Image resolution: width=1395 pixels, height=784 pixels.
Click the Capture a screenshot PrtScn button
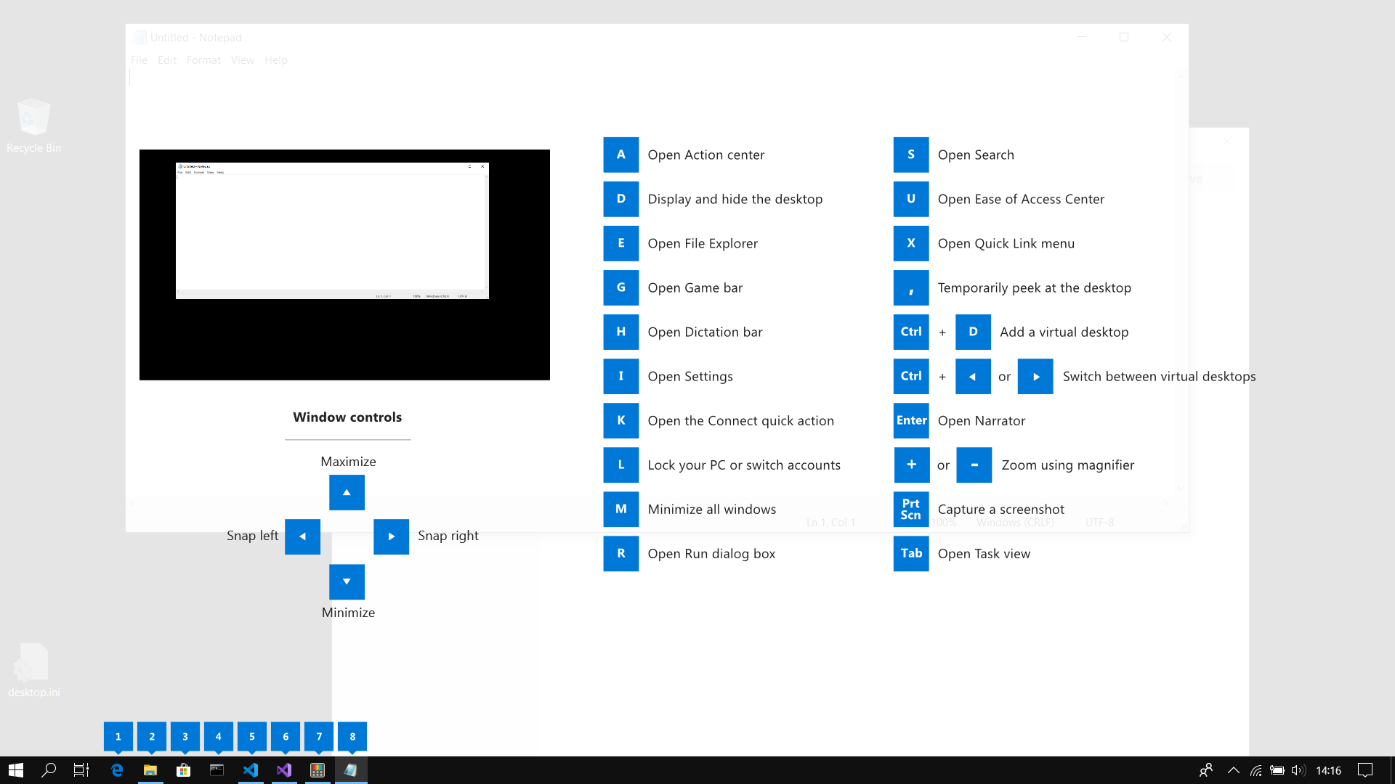911,508
